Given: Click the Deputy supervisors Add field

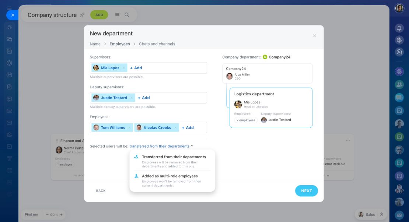Looking at the screenshot, I should [144, 98].
